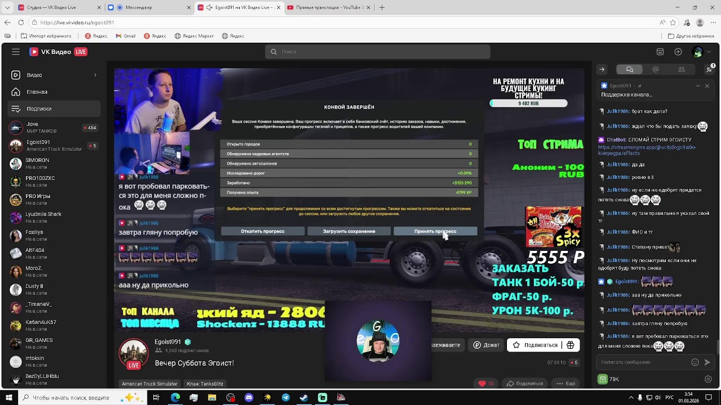The image size is (721, 405).
Task: Switch to the Мессенджер browser tab
Action: (149, 7)
